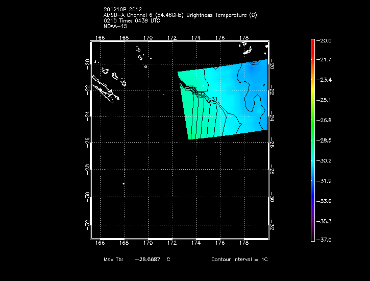Viewport: 370px width, 281px height.
Task: Click the NOAA-15 satellite label
Action: [x=115, y=26]
